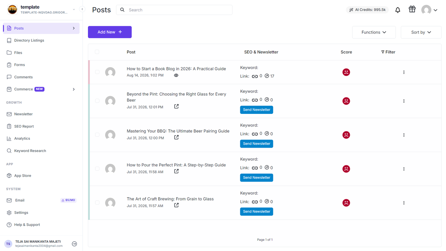This screenshot has height=251, width=446.
Task: Click logout icon beside user email
Action: point(74,244)
